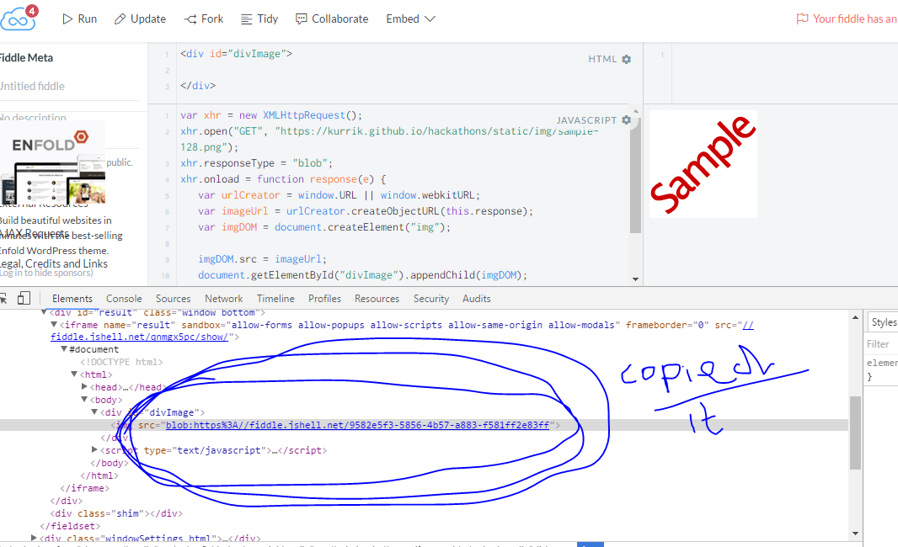
Task: Open HTML panel settings gear
Action: [x=627, y=59]
